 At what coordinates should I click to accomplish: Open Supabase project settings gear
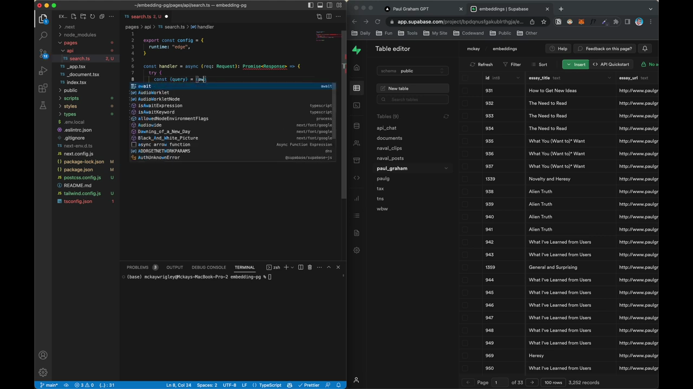[x=356, y=250]
